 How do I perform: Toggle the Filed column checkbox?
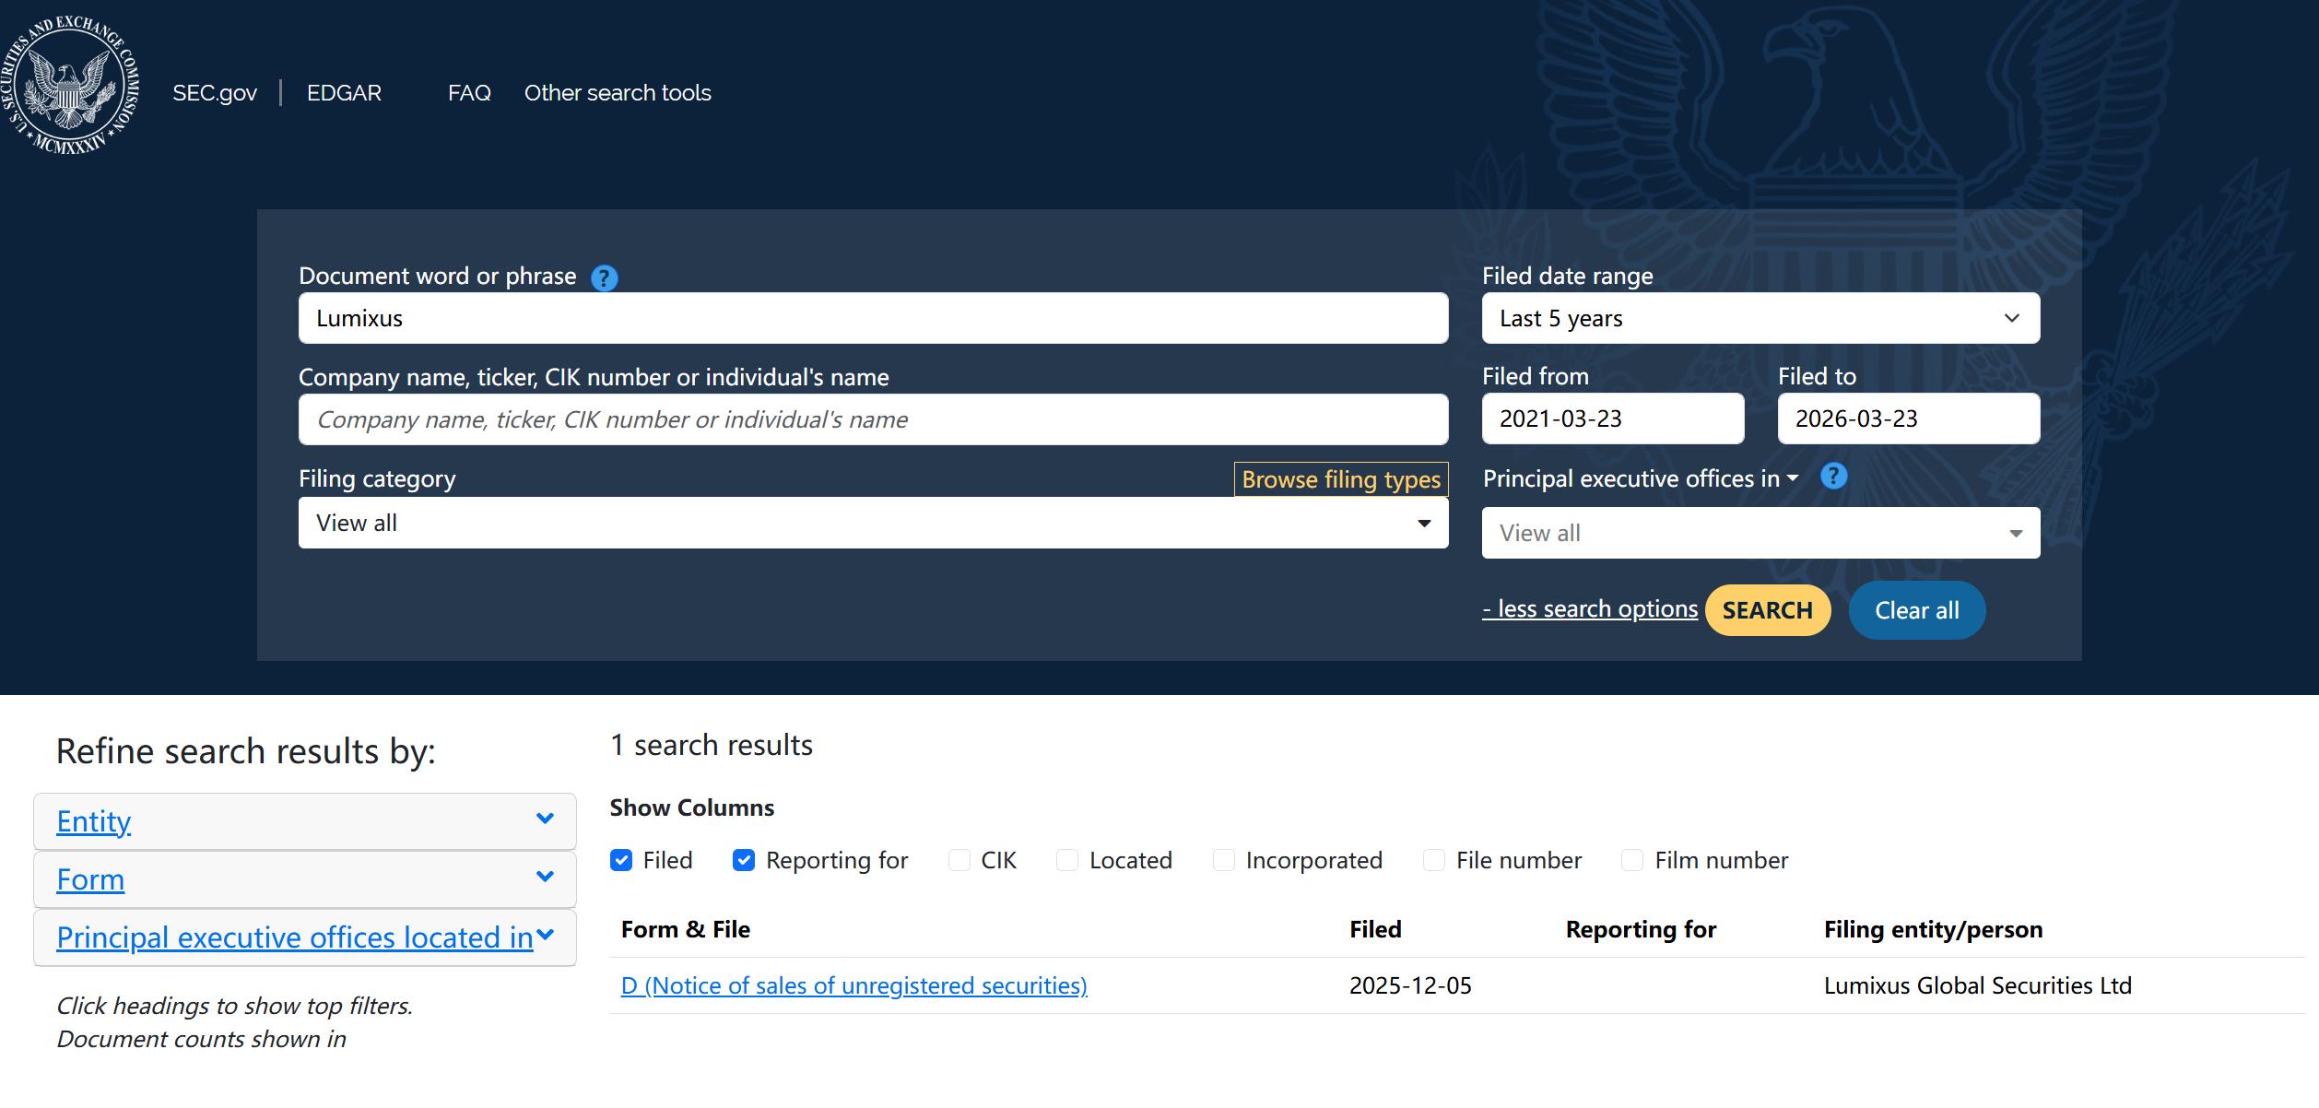point(621,860)
